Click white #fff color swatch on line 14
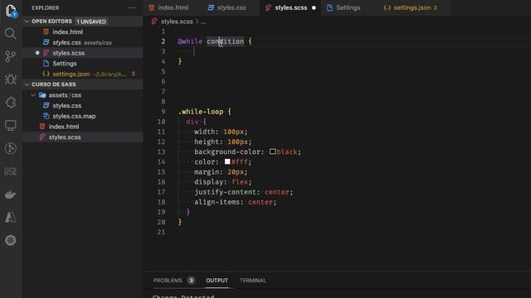The image size is (531, 298). tap(227, 162)
